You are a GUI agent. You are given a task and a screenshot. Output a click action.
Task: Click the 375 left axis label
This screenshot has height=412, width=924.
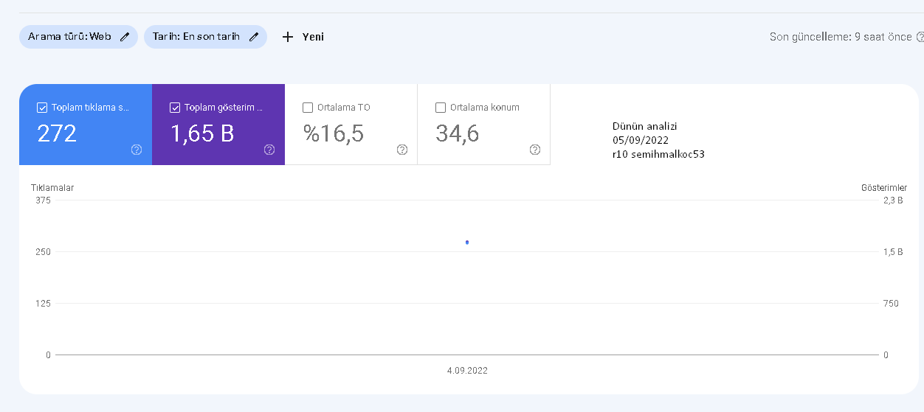43,200
